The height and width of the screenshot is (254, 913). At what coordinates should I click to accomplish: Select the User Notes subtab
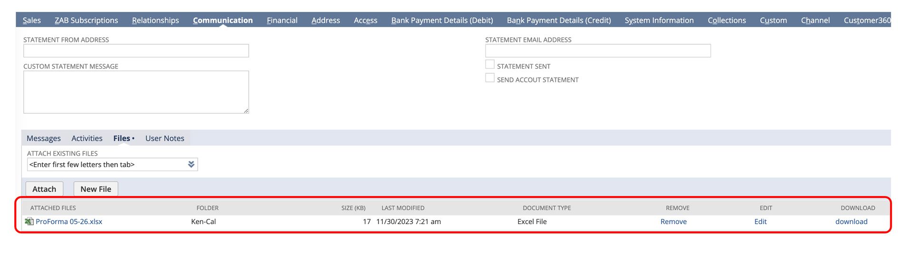(x=165, y=138)
